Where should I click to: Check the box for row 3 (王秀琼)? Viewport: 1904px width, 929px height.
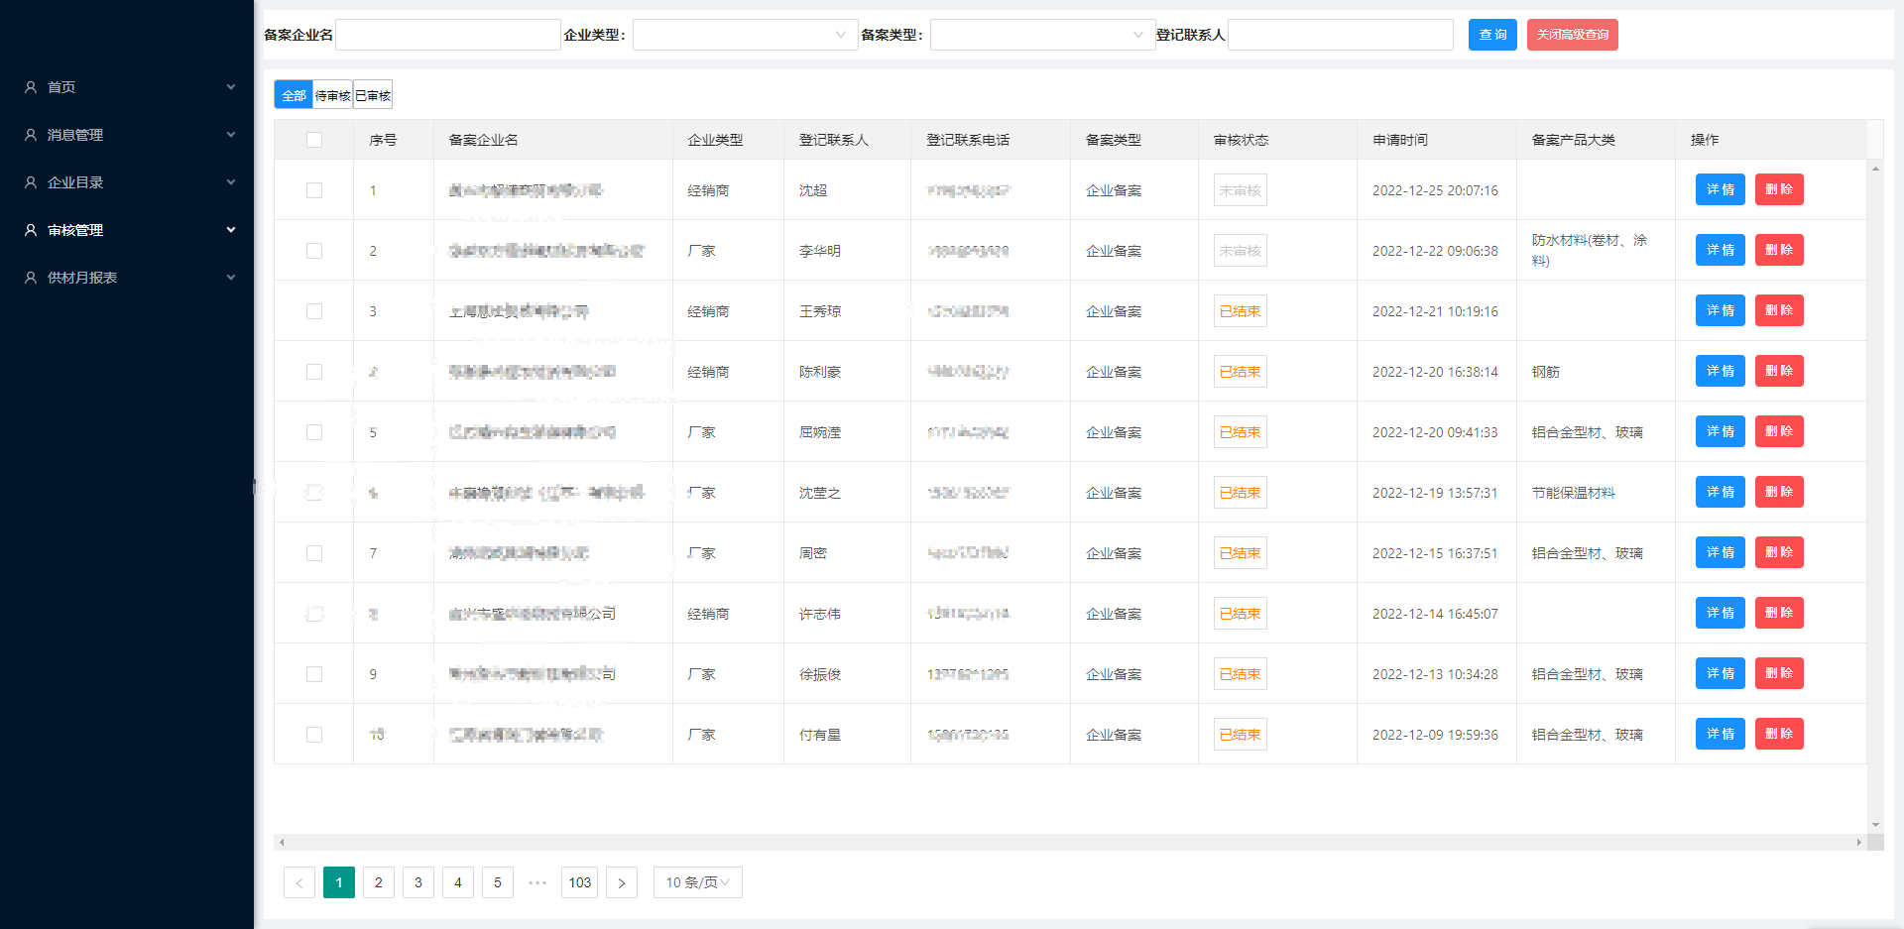click(314, 311)
